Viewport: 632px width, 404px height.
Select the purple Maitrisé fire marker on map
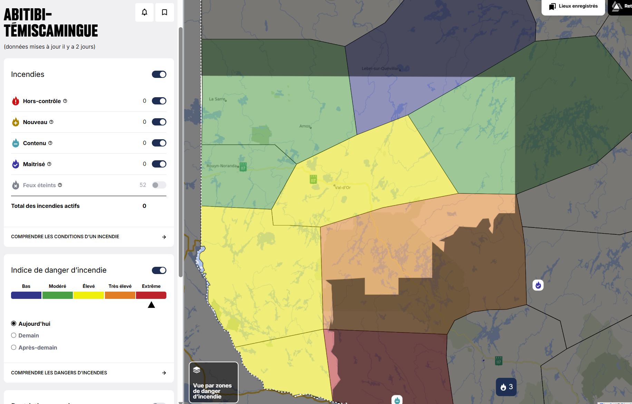click(x=538, y=285)
